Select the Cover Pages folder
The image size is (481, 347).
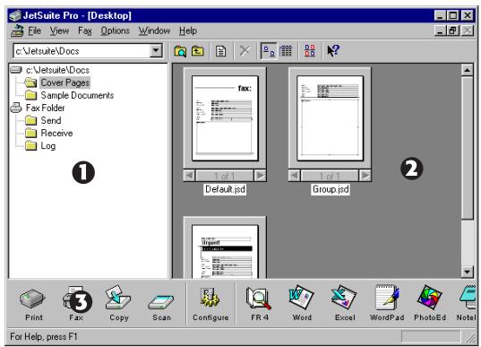pyautogui.click(x=65, y=82)
